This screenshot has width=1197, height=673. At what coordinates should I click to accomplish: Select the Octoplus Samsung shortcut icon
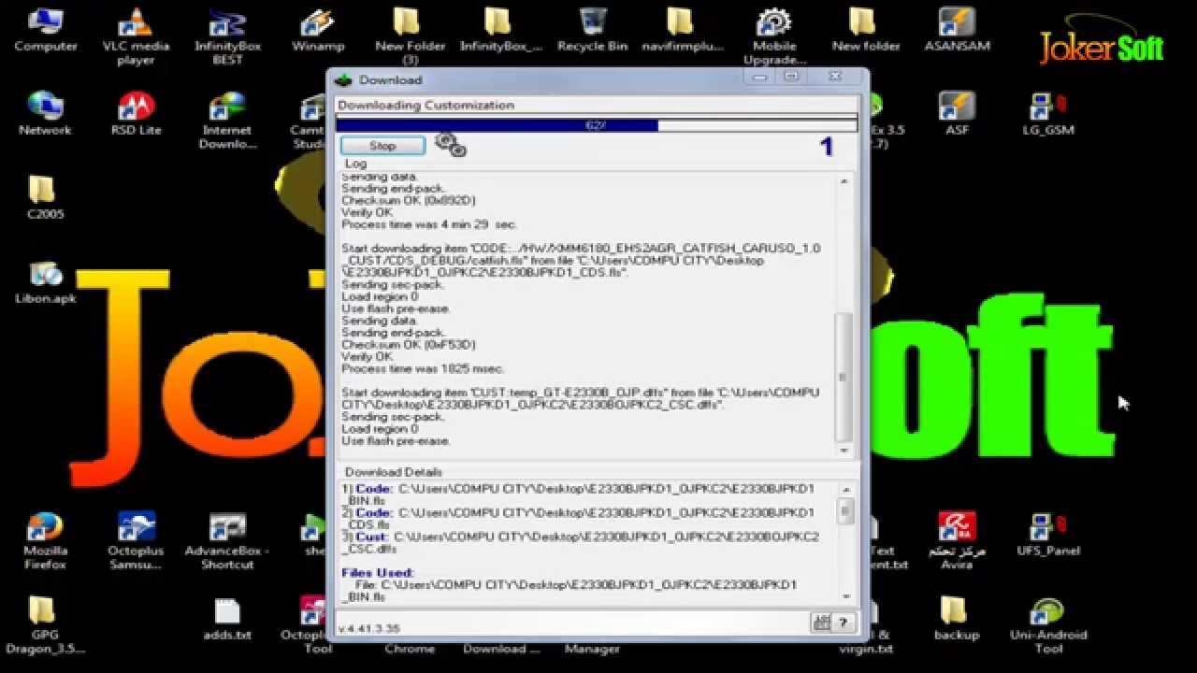click(137, 541)
